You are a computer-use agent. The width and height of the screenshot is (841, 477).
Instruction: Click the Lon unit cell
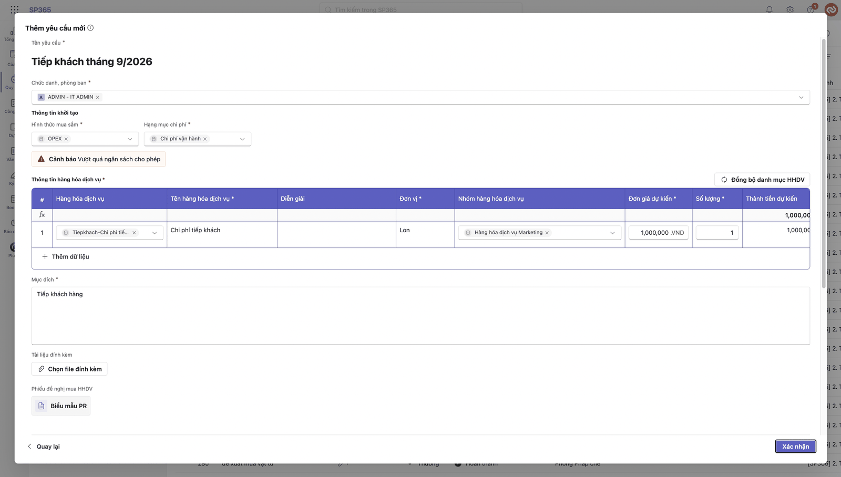pos(425,234)
